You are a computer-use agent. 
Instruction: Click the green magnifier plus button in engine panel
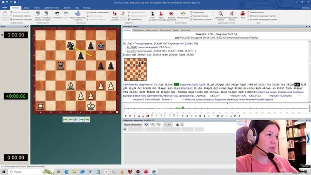click(159, 124)
